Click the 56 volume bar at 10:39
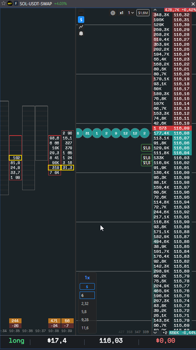This screenshot has width=196, height=350. [x=67, y=321]
